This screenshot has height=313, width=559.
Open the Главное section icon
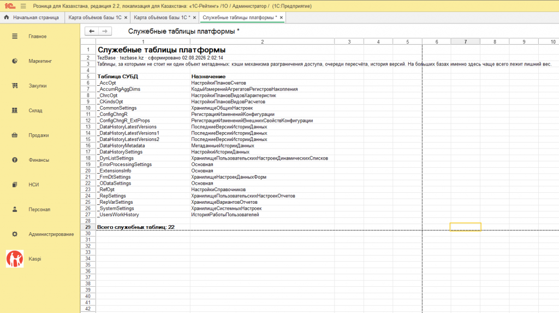pyautogui.click(x=15, y=37)
